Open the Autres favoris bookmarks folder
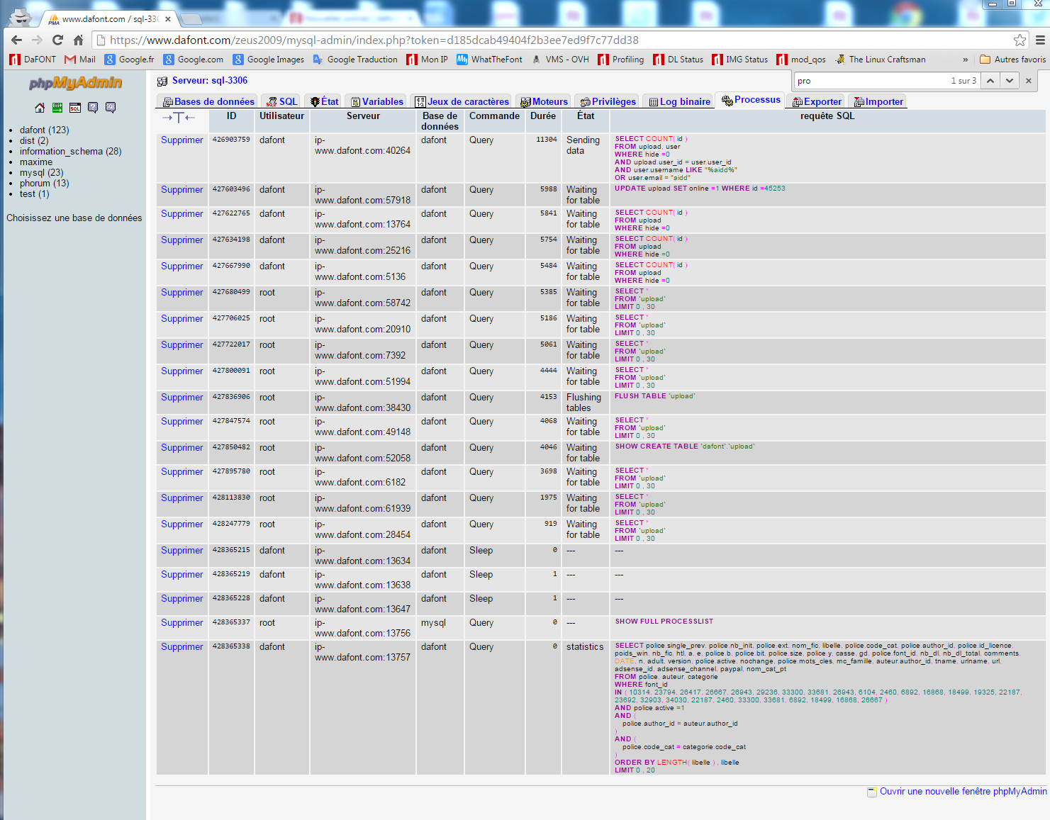The width and height of the screenshot is (1050, 820). coord(1012,60)
